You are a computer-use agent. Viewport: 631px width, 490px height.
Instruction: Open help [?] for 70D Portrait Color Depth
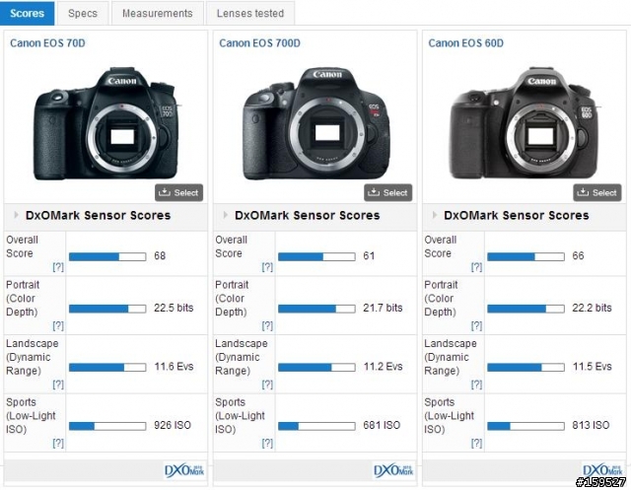[58, 325]
